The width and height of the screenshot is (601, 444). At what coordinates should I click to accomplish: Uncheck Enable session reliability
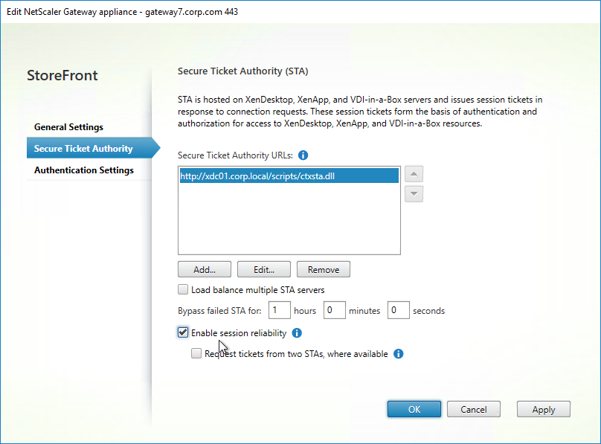coord(183,332)
